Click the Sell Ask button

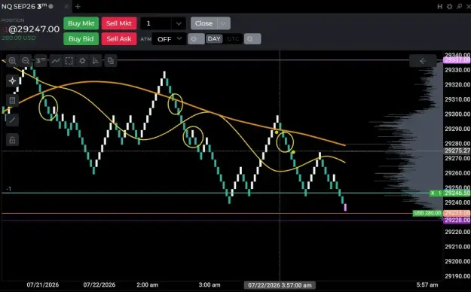click(119, 38)
